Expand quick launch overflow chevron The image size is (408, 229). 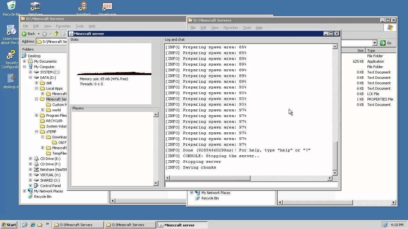(47, 224)
